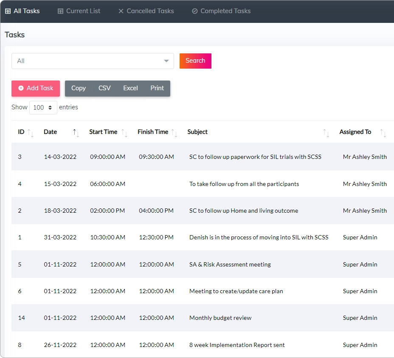Click Super Admin in the Monthly budget review row
This screenshot has width=394, height=358.
click(x=360, y=318)
